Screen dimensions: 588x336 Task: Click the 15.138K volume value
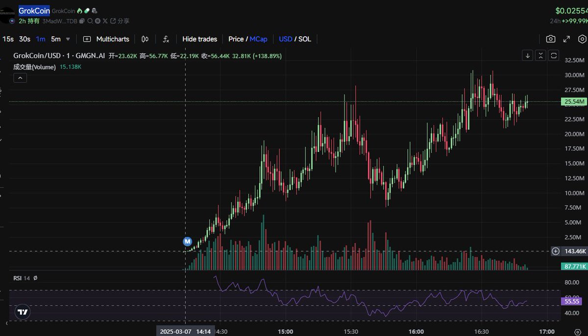(x=71, y=67)
